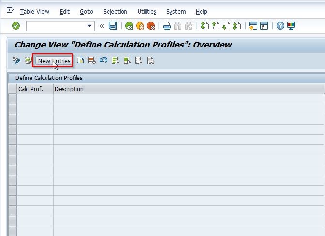Image resolution: width=325 pixels, height=236 pixels.
Task: Click the Details magnifier icon
Action: (x=28, y=61)
